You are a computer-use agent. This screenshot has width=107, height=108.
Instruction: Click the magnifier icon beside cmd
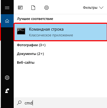[x=19, y=103]
